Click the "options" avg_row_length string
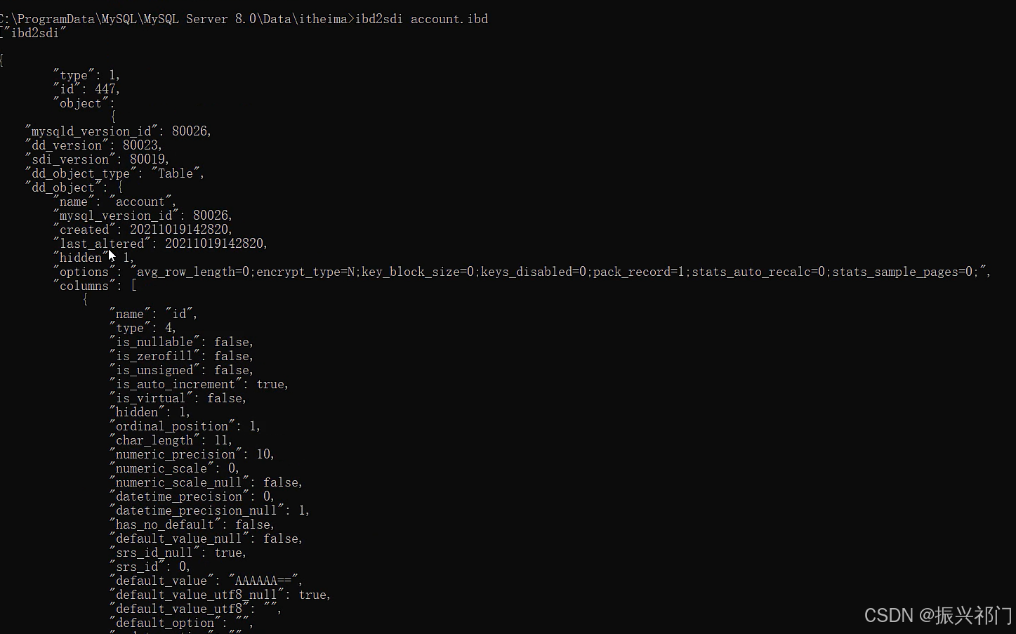Image resolution: width=1016 pixels, height=634 pixels. [x=560, y=272]
